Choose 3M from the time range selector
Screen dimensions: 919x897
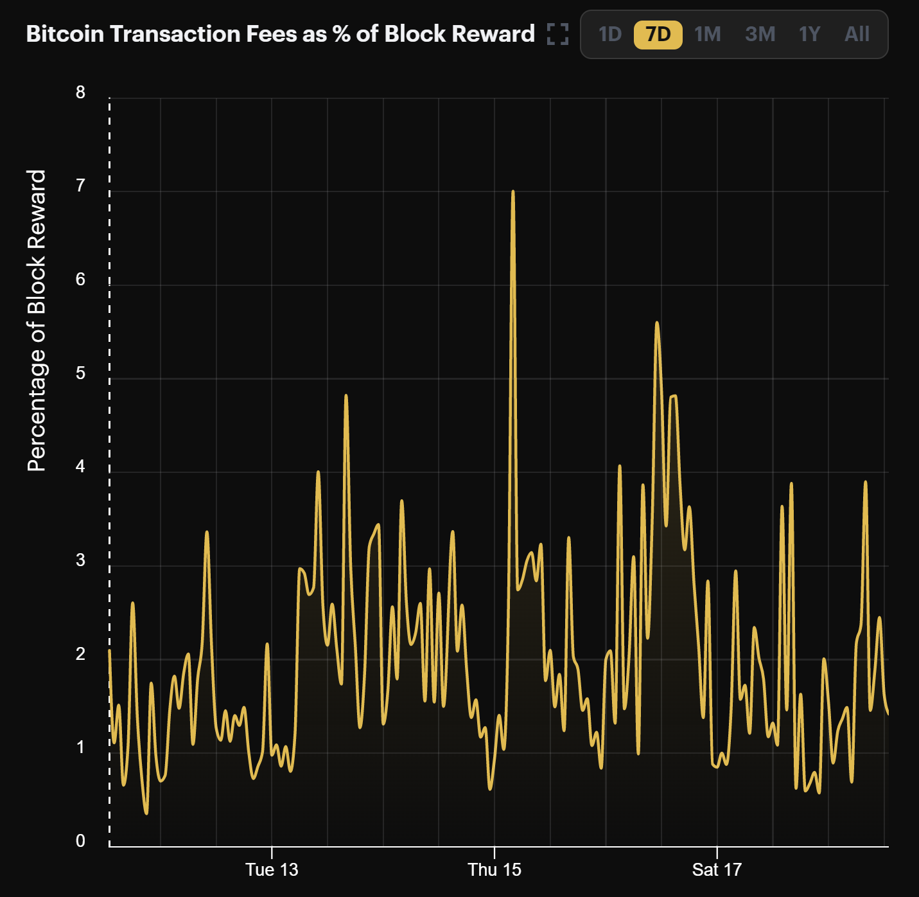(761, 35)
